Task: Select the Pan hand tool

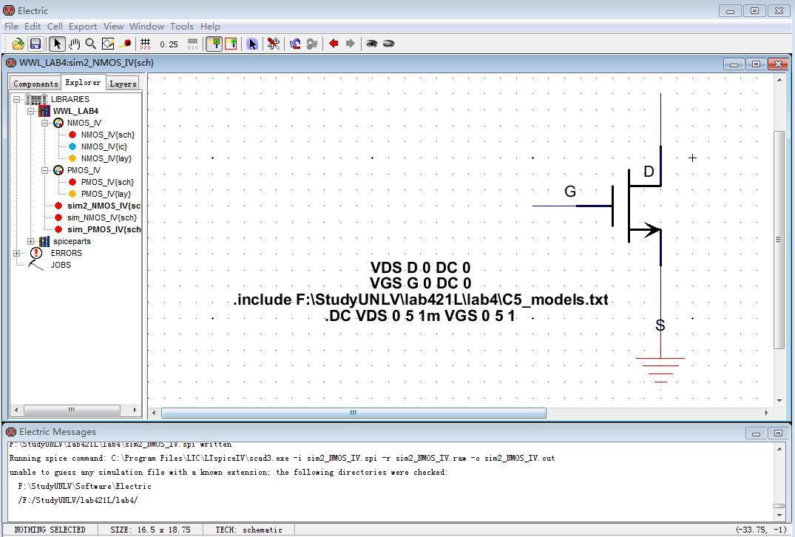Action: [75, 44]
